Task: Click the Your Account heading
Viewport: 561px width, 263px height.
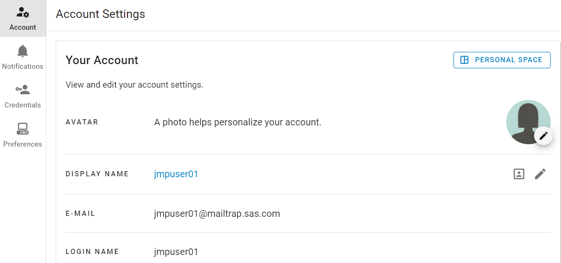Action: pyautogui.click(x=102, y=60)
